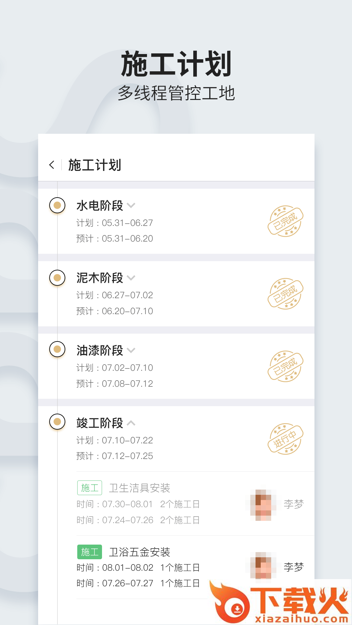Tap the 油漆阶段 stage title
Screen dimensions: 352x625
pyautogui.click(x=100, y=351)
